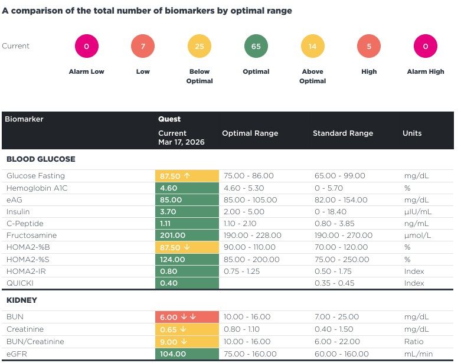This screenshot has width=461, height=363.
Task: Click the eGFR biomarker name
Action: pyautogui.click(x=17, y=354)
